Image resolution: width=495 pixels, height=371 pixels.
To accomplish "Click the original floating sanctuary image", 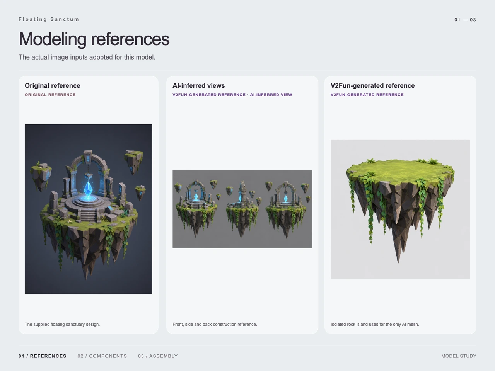I will [89, 209].
